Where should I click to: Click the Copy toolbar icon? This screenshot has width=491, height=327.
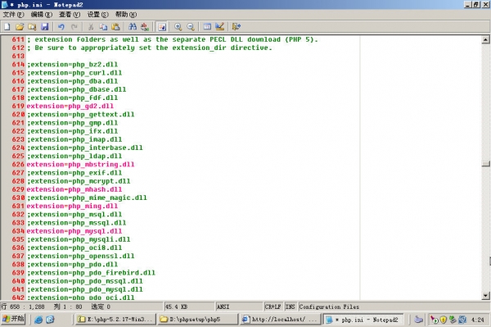tap(103, 27)
